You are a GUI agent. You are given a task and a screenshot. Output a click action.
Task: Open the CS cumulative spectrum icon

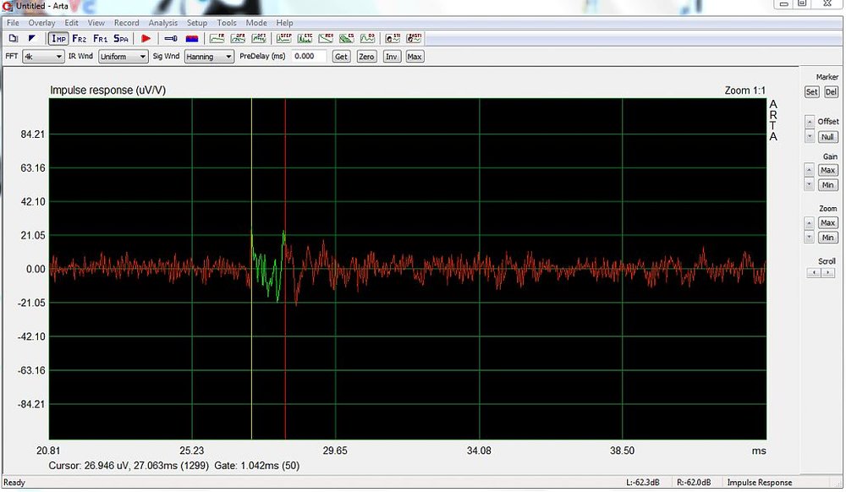[x=346, y=38]
